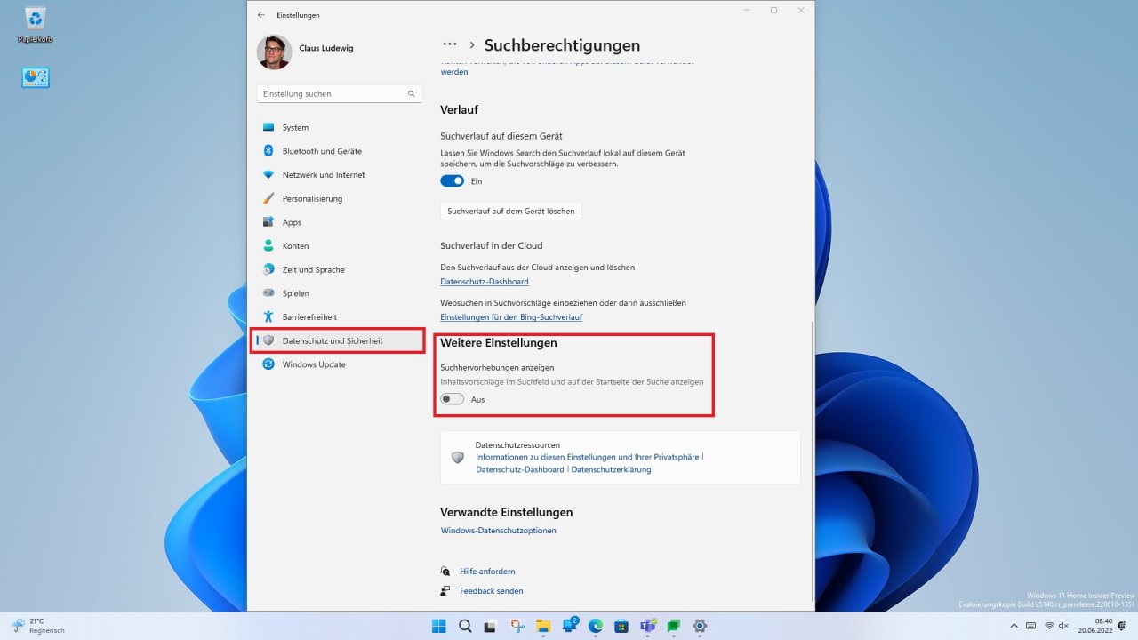The height and width of the screenshot is (640, 1138).
Task: Open Microsoft Store from the taskbar
Action: (621, 626)
